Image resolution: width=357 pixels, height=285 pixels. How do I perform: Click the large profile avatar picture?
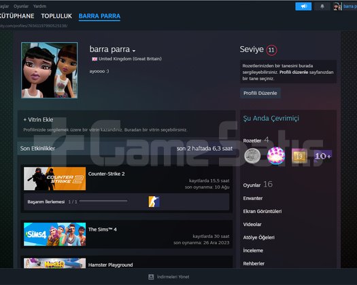coord(50,70)
